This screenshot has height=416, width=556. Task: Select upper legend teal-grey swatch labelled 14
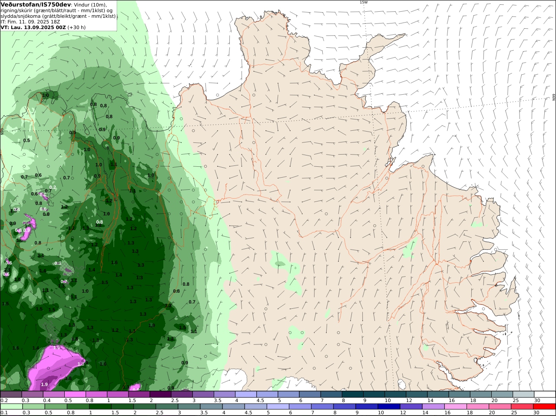click(437, 394)
